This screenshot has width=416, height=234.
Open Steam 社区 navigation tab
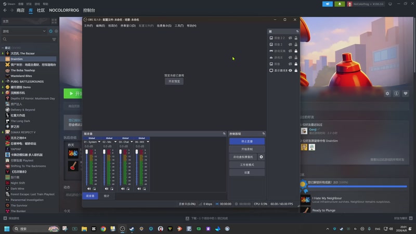tap(41, 10)
